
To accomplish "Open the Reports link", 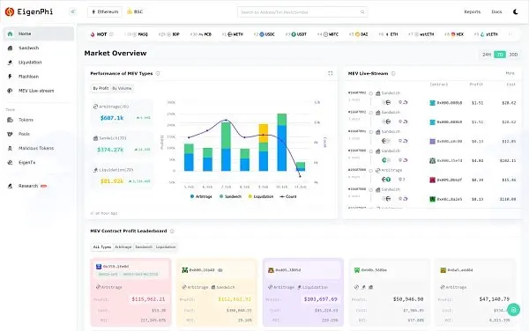I will [473, 11].
